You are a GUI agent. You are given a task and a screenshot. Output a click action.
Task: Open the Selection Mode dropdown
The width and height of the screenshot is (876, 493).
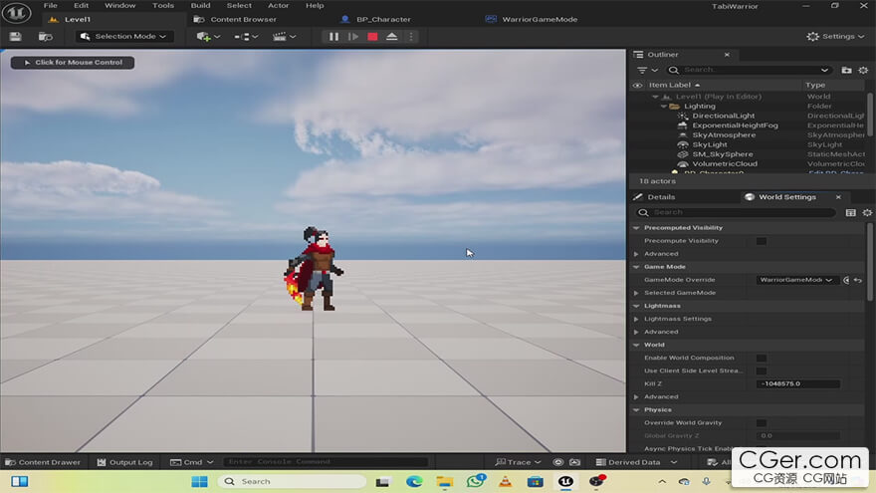click(x=124, y=36)
